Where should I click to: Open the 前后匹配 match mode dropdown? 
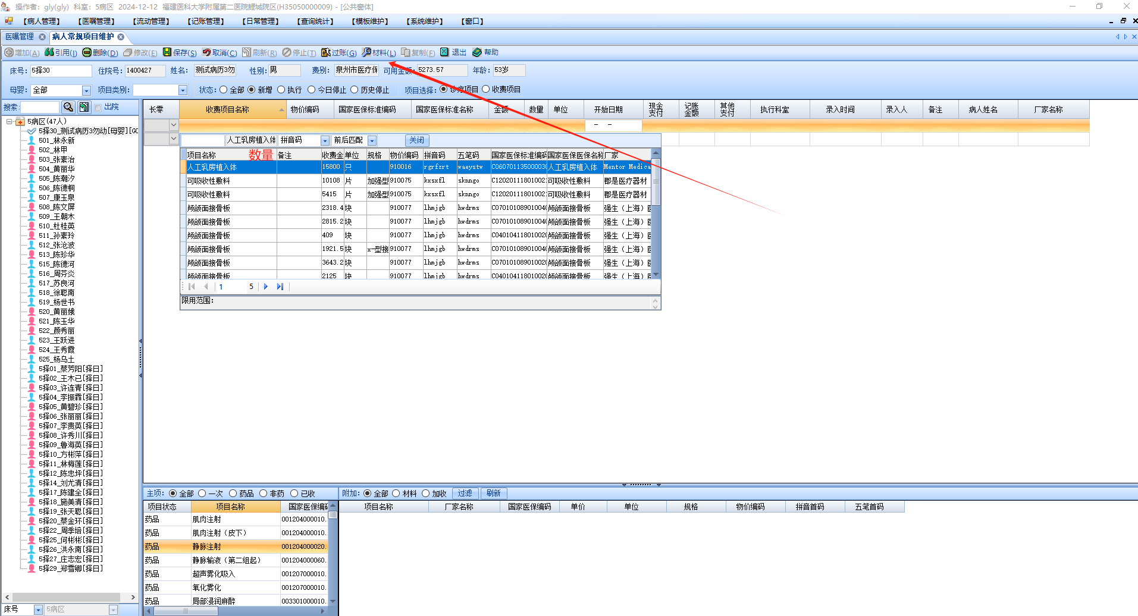click(372, 140)
